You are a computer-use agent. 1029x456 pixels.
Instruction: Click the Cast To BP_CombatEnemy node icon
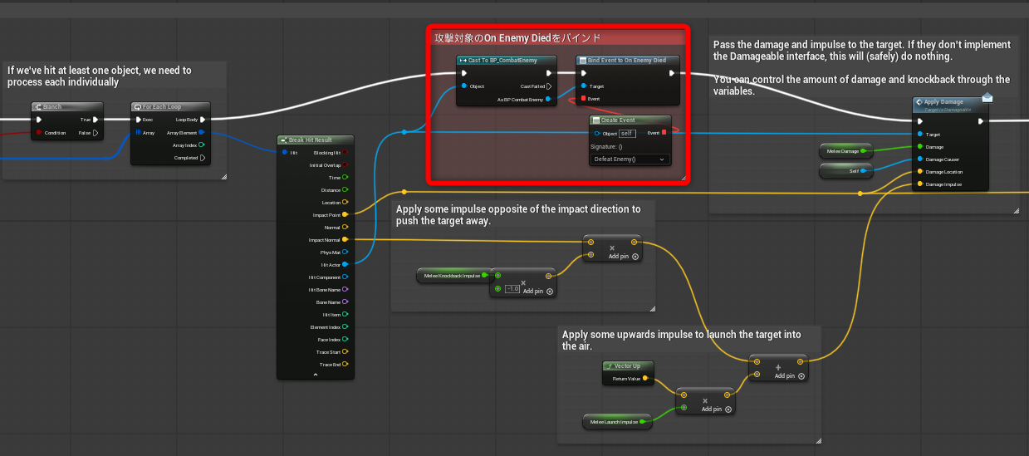point(463,61)
